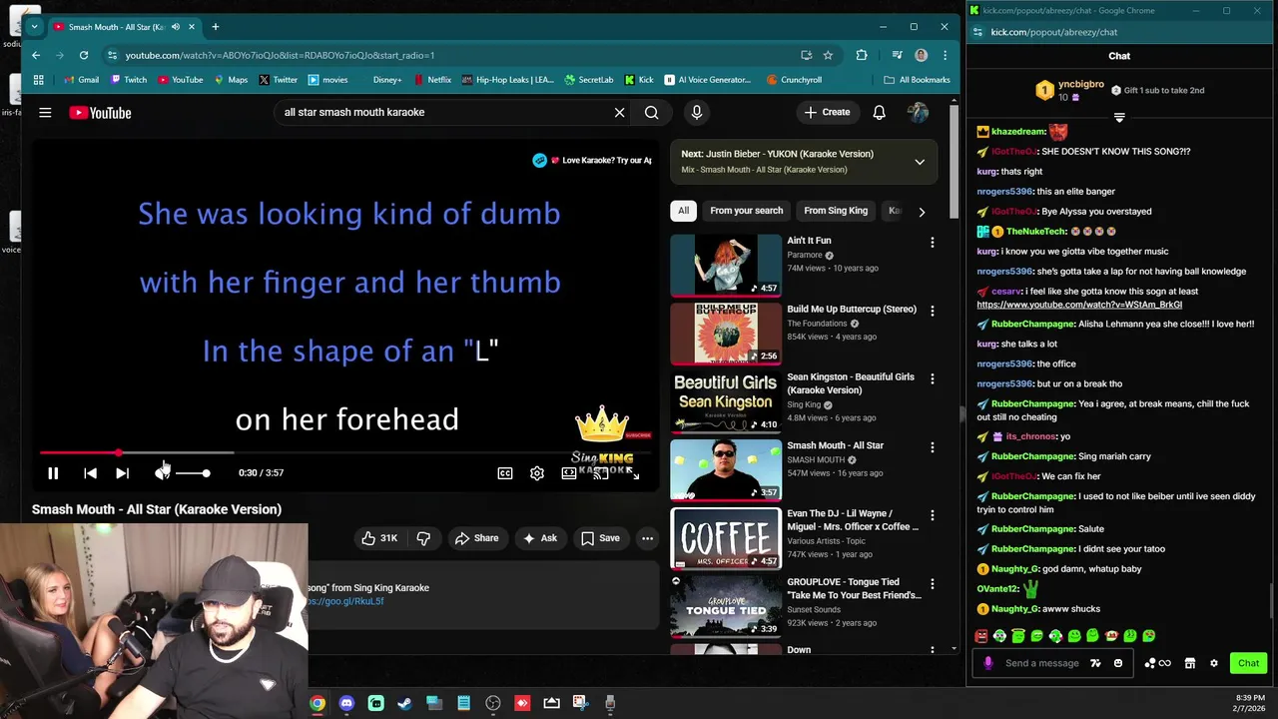The image size is (1278, 719).
Task: Like the video with 31K thumbs up
Action: pyautogui.click(x=379, y=538)
